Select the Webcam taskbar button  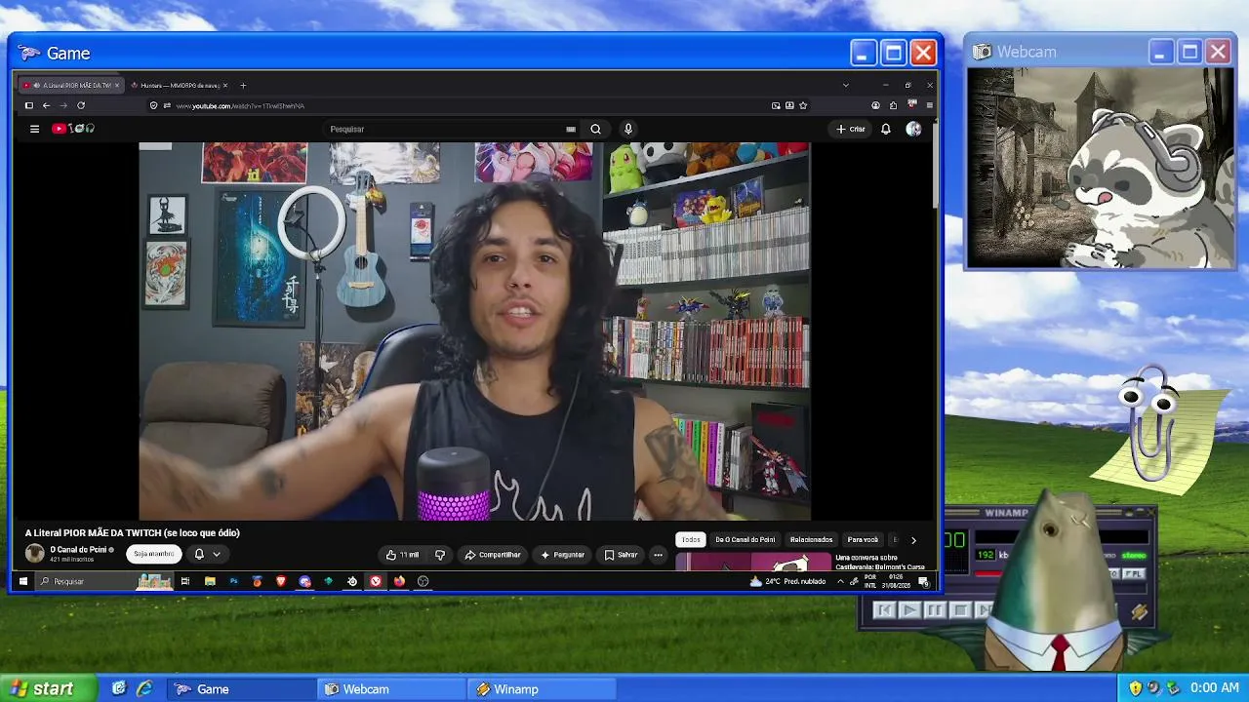[x=393, y=689]
